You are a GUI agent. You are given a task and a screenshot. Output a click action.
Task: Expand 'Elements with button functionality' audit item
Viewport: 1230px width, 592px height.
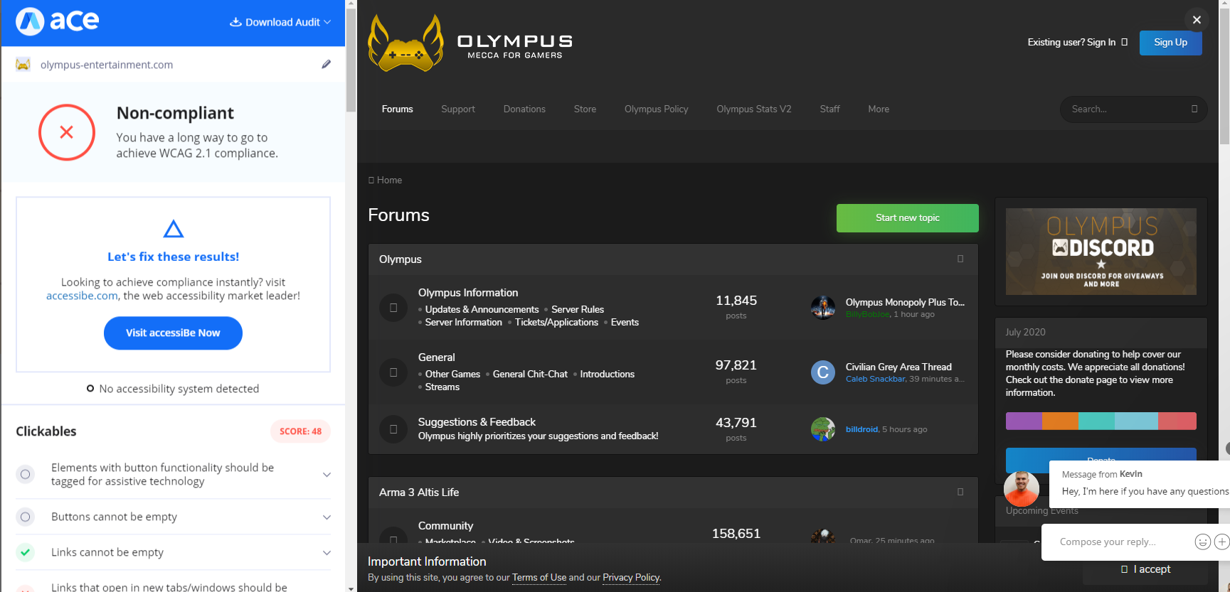pos(327,474)
